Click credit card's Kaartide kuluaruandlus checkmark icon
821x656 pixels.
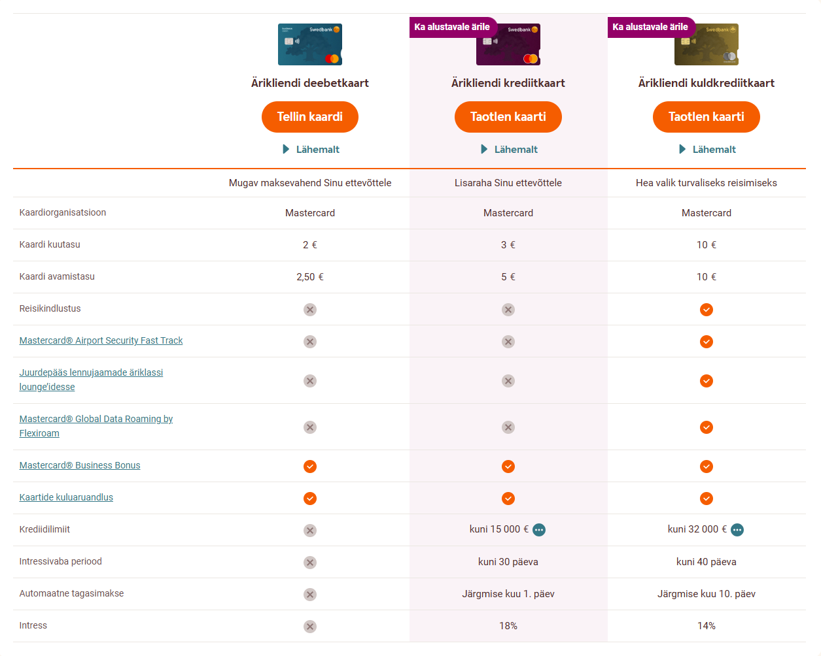pos(508,499)
